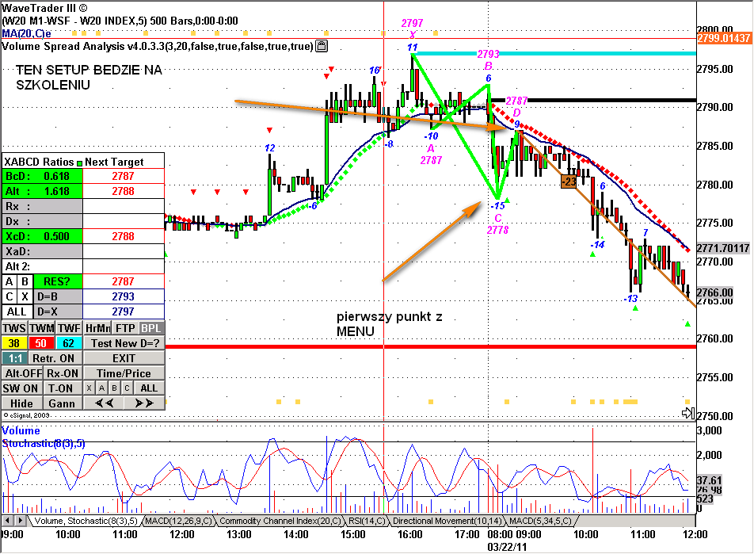
Task: Click the scroll-right arrow icon near 2750.00
Action: [x=688, y=413]
